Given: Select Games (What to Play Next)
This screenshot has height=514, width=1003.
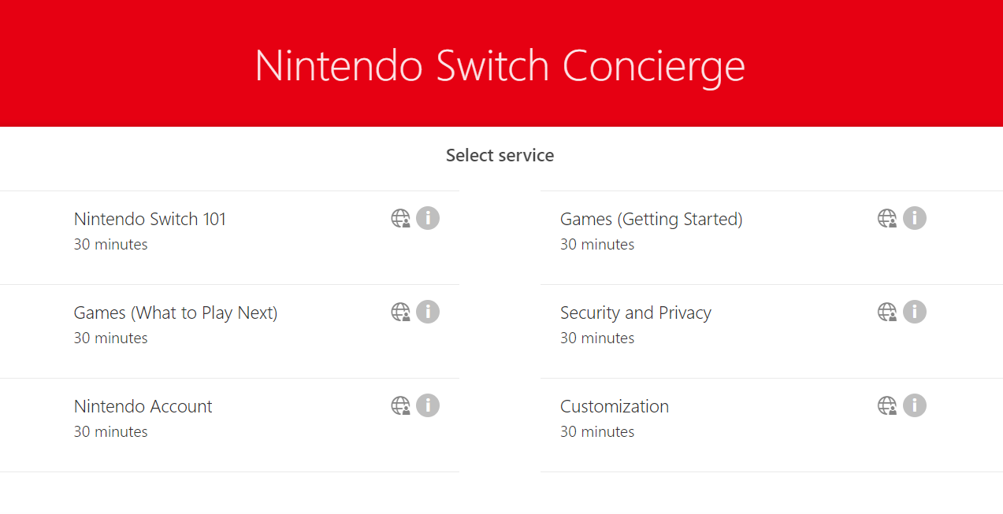Looking at the screenshot, I should coord(176,312).
